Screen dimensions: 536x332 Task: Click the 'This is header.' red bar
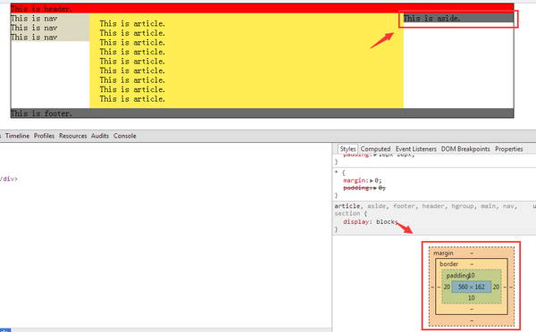tap(262, 9)
